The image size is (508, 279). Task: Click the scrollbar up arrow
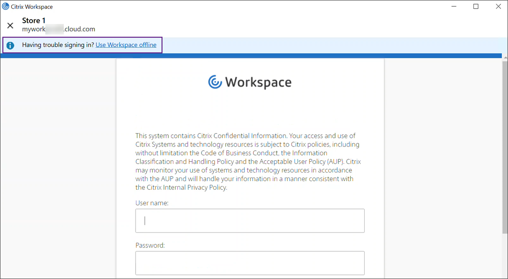click(x=505, y=58)
